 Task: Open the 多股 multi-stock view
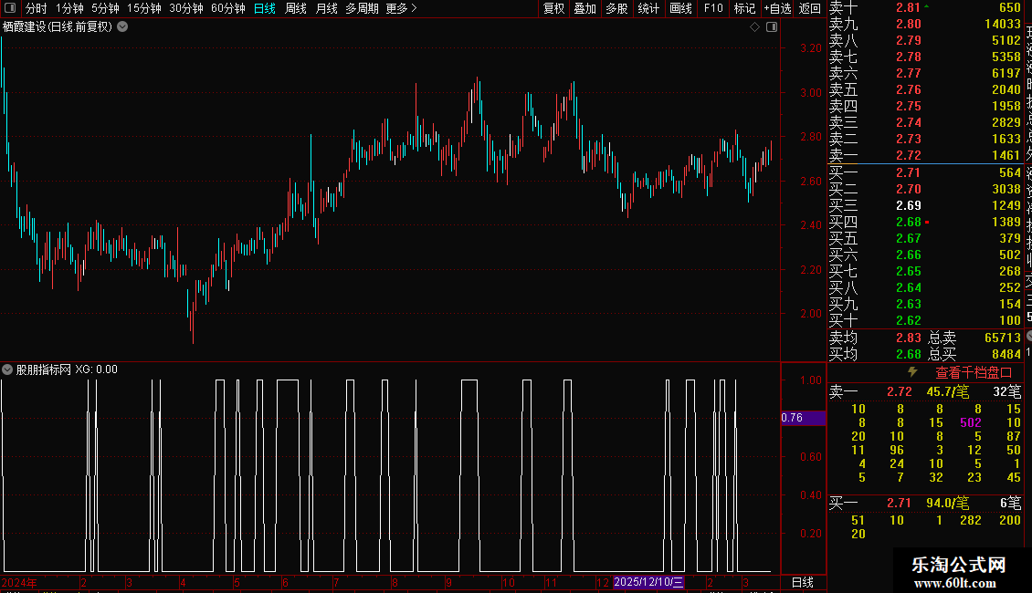tap(616, 8)
